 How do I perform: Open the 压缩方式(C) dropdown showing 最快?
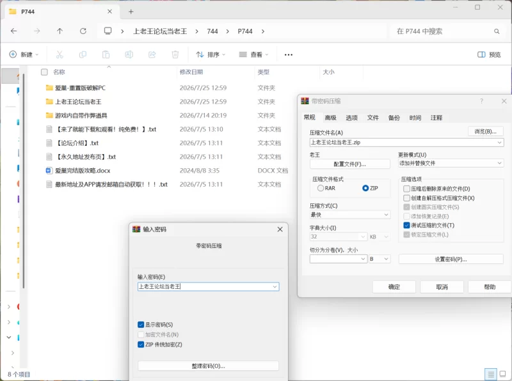click(x=349, y=215)
